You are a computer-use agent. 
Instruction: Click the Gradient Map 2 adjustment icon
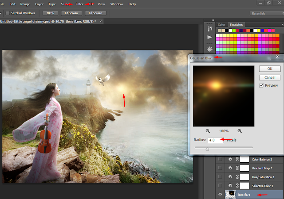pos(230,168)
